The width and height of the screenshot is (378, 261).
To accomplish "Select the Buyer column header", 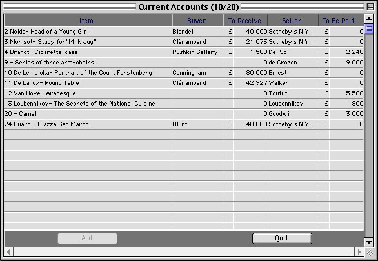I will [197, 21].
